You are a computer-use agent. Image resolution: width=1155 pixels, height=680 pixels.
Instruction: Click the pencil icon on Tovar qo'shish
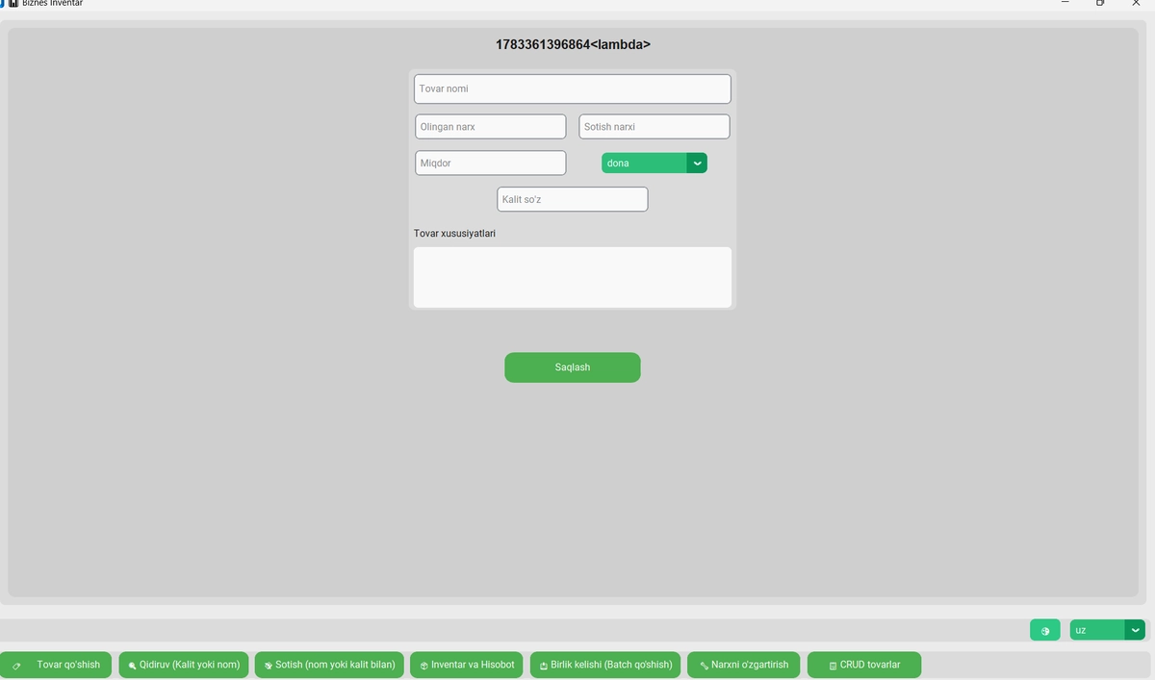16,666
